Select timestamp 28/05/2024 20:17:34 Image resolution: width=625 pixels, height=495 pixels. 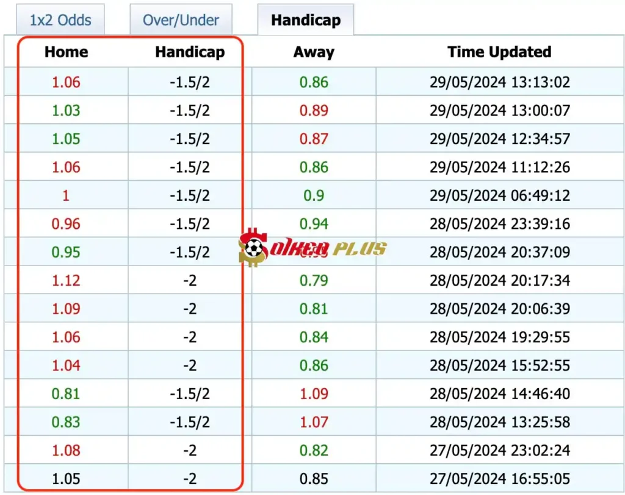(x=499, y=281)
